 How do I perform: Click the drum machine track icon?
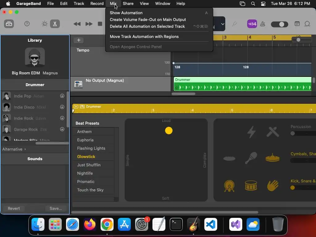pyautogui.click(x=78, y=84)
